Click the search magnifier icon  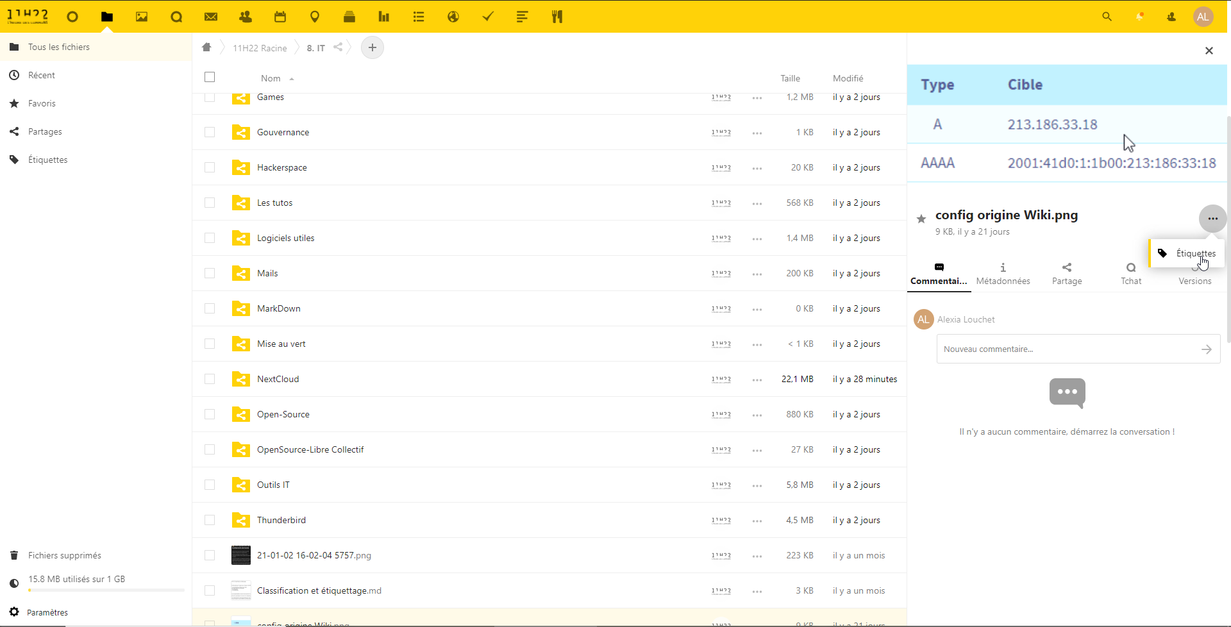coord(1107,17)
